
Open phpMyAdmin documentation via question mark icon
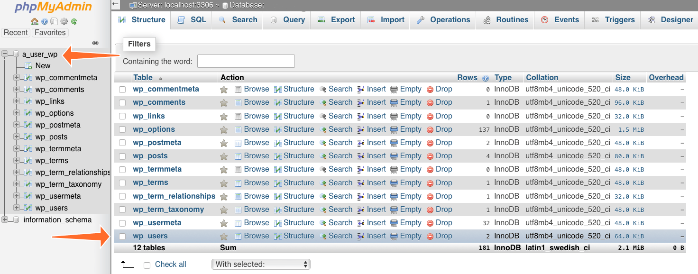[x=44, y=21]
